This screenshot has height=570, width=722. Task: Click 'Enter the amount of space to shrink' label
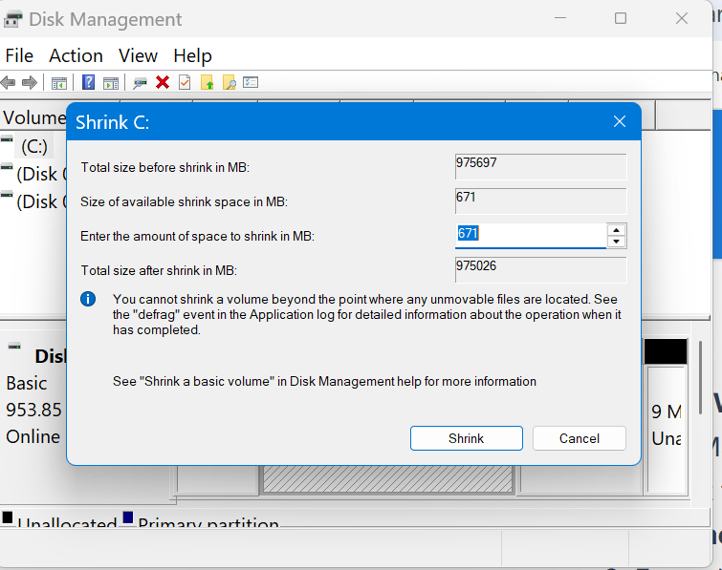[x=197, y=236]
